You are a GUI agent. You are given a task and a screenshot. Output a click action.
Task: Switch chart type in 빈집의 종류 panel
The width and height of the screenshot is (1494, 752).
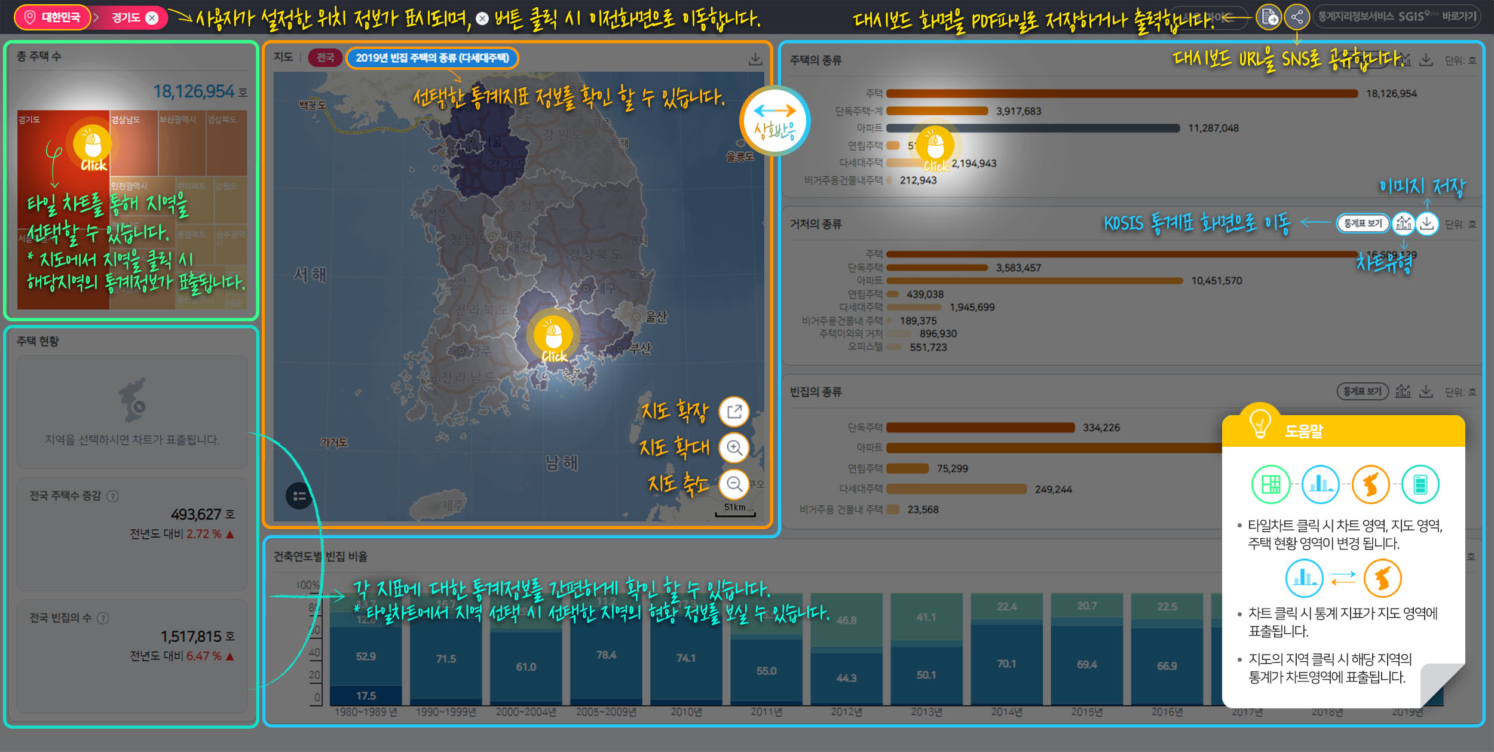pos(1403,391)
